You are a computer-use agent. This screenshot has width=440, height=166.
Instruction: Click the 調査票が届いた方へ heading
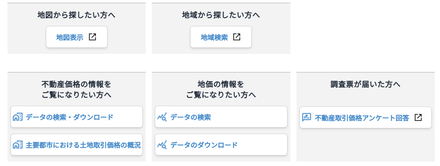pyautogui.click(x=365, y=84)
